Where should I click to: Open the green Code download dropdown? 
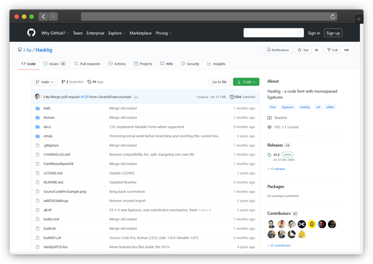pyautogui.click(x=246, y=82)
